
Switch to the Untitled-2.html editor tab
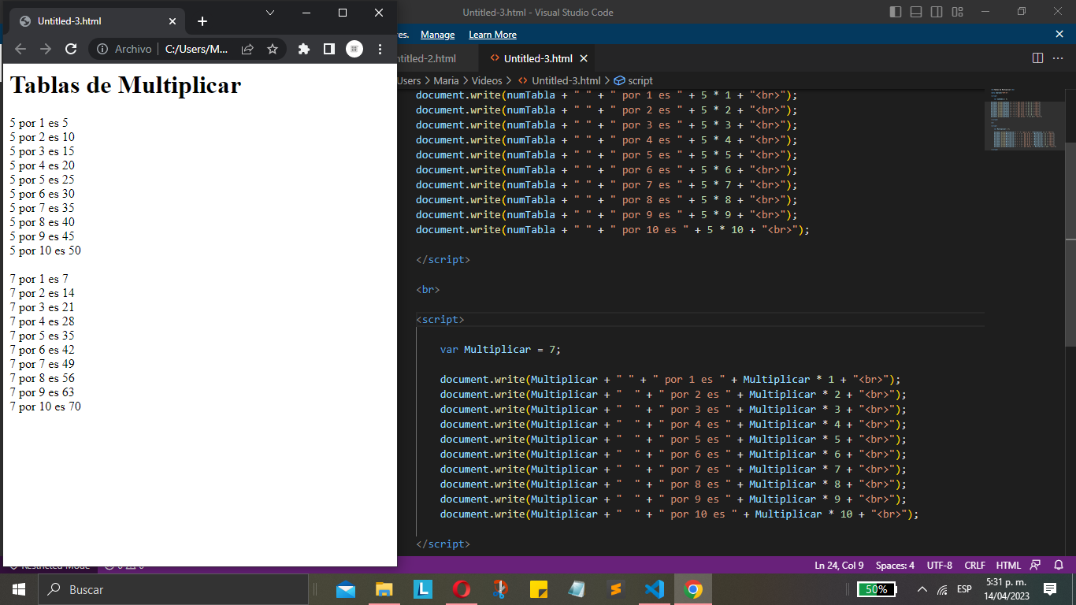426,58
